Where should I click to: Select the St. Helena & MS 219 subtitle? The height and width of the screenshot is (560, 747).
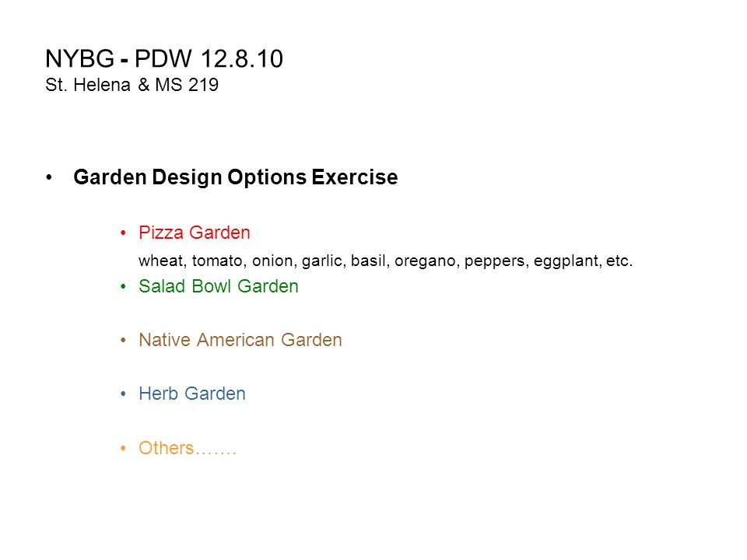(132, 85)
